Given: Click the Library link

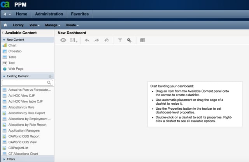Looking at the screenshot, I should click(x=18, y=25).
